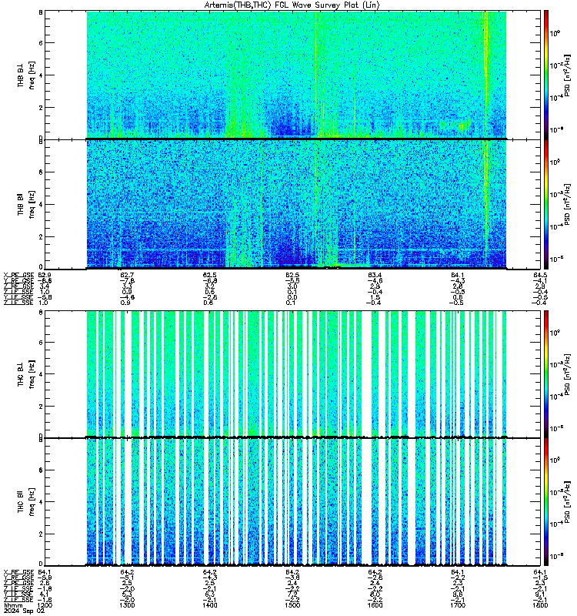The image size is (577, 616).
Task: Click the PSD label of THB B-perpendicular color bar
Action: pos(567,75)
